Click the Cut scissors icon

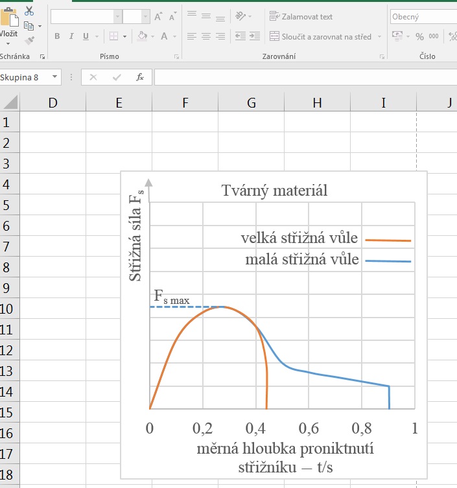[x=29, y=11]
